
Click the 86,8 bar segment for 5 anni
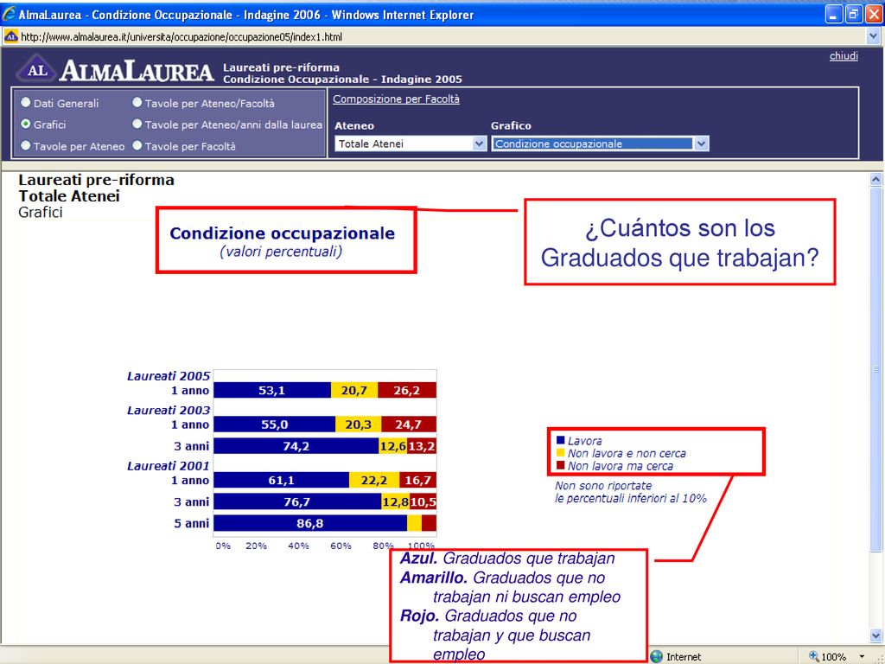[x=310, y=523]
